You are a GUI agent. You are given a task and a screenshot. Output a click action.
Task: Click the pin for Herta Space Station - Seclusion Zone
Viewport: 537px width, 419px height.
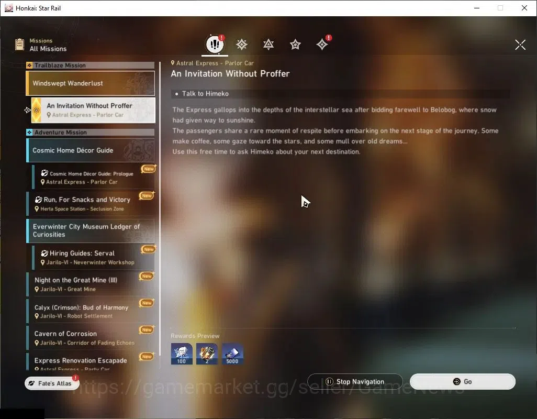37,208
